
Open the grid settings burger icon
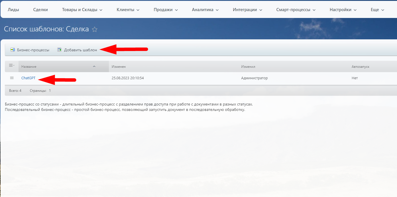11,65
